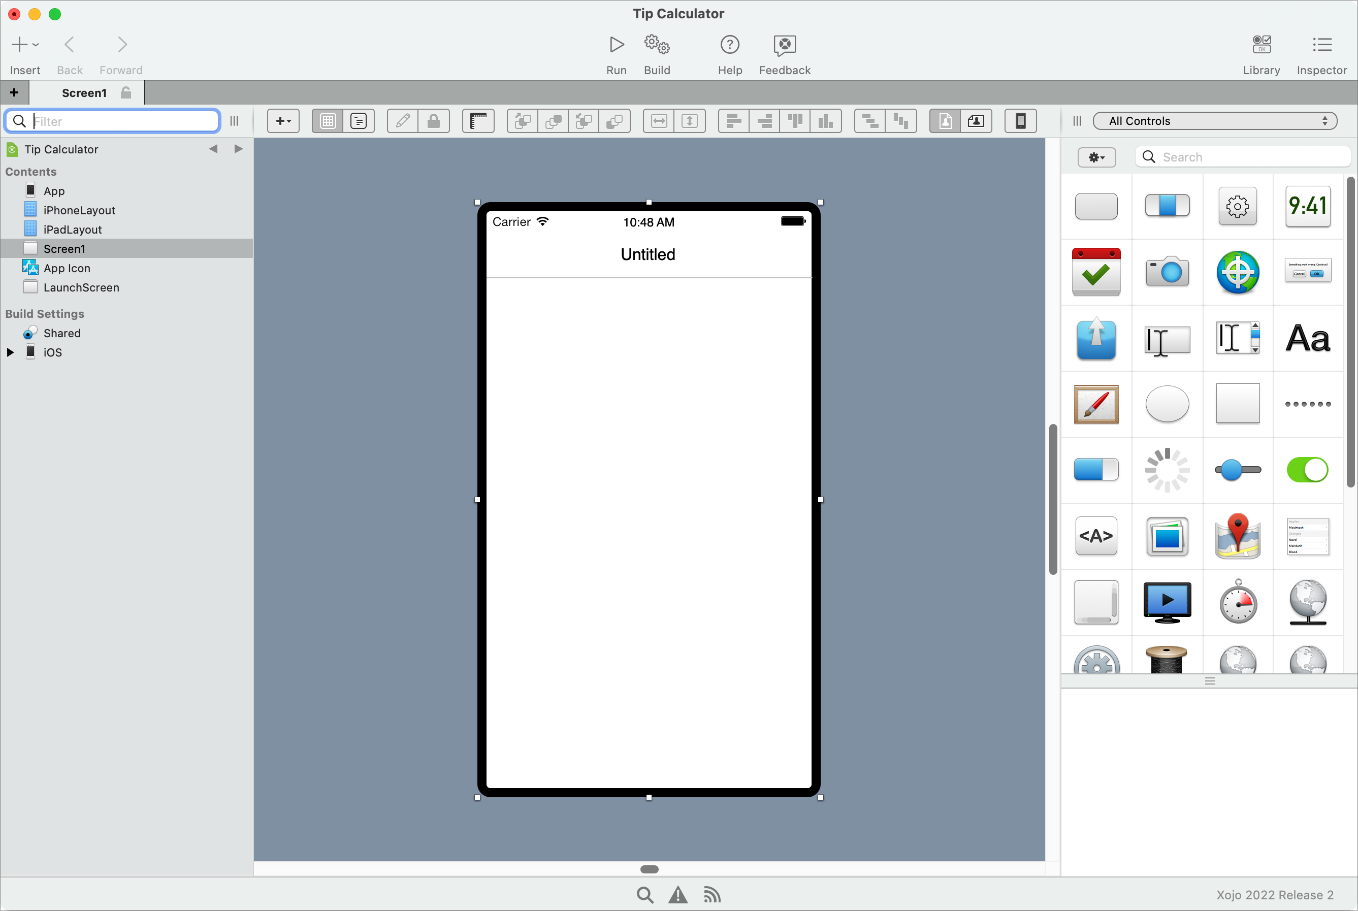Screen dimensions: 1358x911
Task: Click the Help button in toolbar
Action: (x=729, y=53)
